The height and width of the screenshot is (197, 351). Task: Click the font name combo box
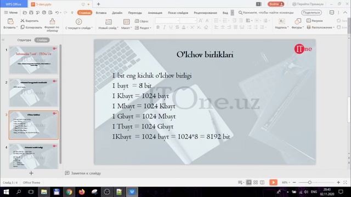click(167, 21)
